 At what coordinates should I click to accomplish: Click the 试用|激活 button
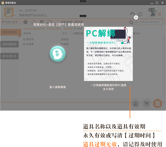[x=10, y=22]
